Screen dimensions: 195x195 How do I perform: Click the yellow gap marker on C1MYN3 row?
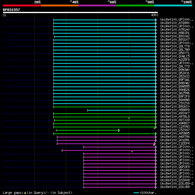click(154, 128)
